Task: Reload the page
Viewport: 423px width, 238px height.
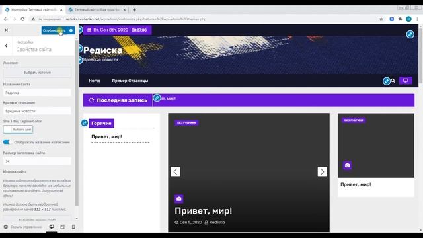Action: coord(22,19)
